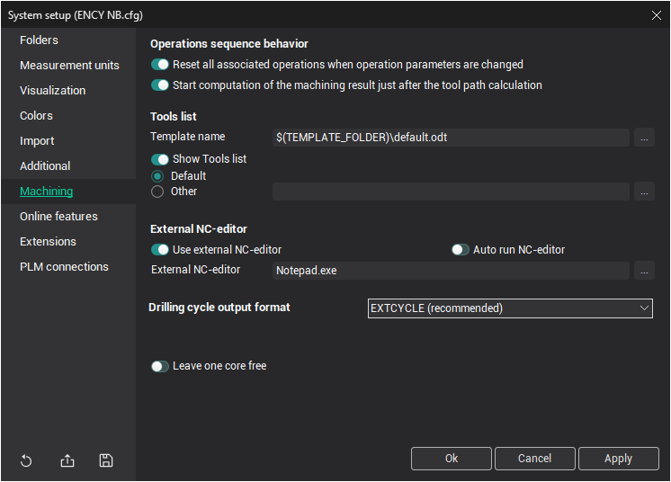Screen dimensions: 671x482
Task: Click the save settings floppy disk icon
Action: tap(106, 461)
